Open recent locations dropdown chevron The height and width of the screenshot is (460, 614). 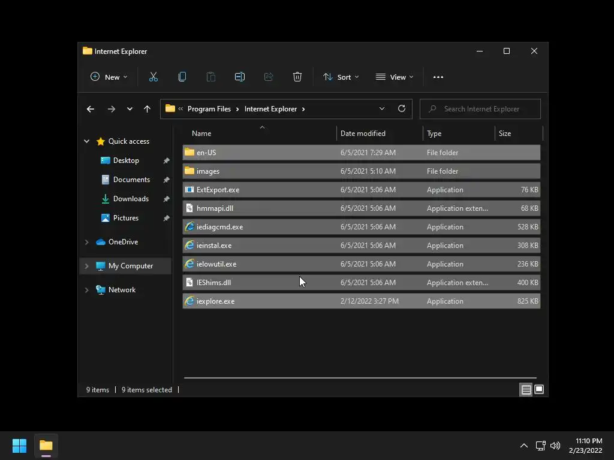pos(130,109)
